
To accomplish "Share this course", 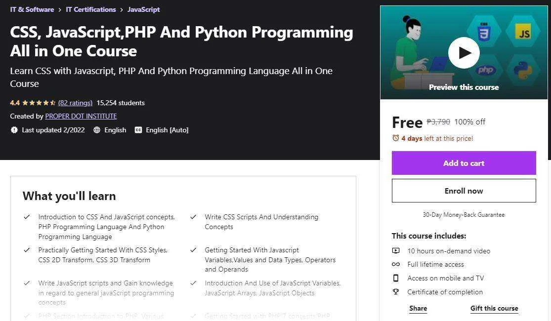I will (418, 308).
